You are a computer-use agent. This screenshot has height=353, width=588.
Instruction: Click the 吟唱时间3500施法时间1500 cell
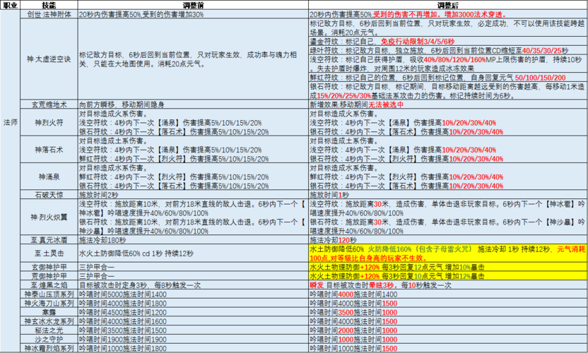[193, 330]
